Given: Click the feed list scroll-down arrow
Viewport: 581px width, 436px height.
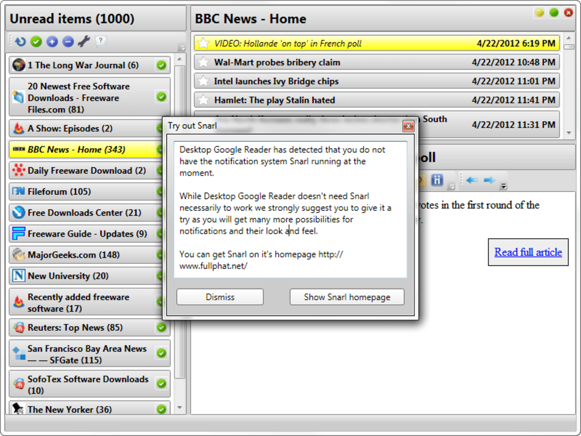Looking at the screenshot, I should point(179,408).
